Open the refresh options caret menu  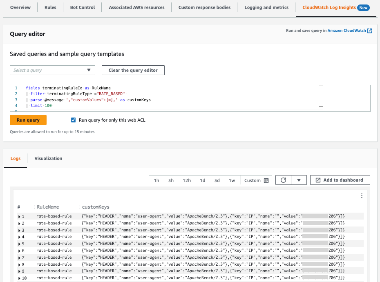[x=298, y=180]
